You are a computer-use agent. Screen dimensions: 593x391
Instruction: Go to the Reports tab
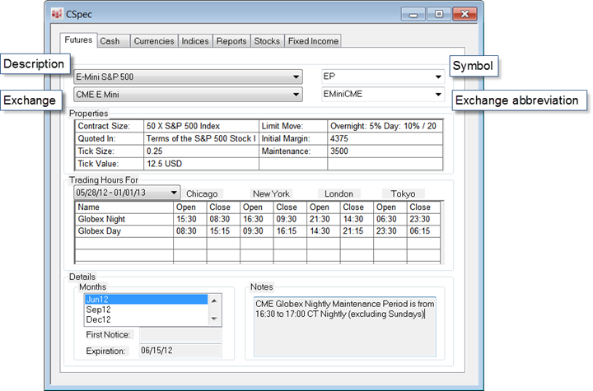pyautogui.click(x=231, y=41)
